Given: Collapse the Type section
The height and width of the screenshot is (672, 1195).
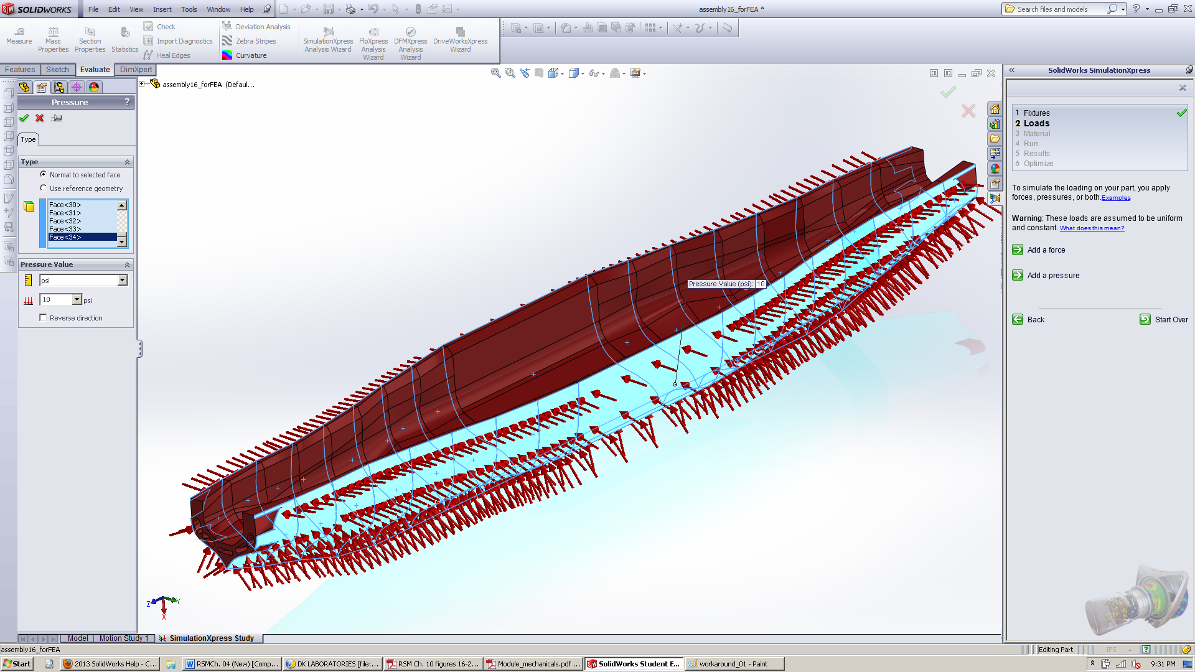Looking at the screenshot, I should (x=128, y=162).
